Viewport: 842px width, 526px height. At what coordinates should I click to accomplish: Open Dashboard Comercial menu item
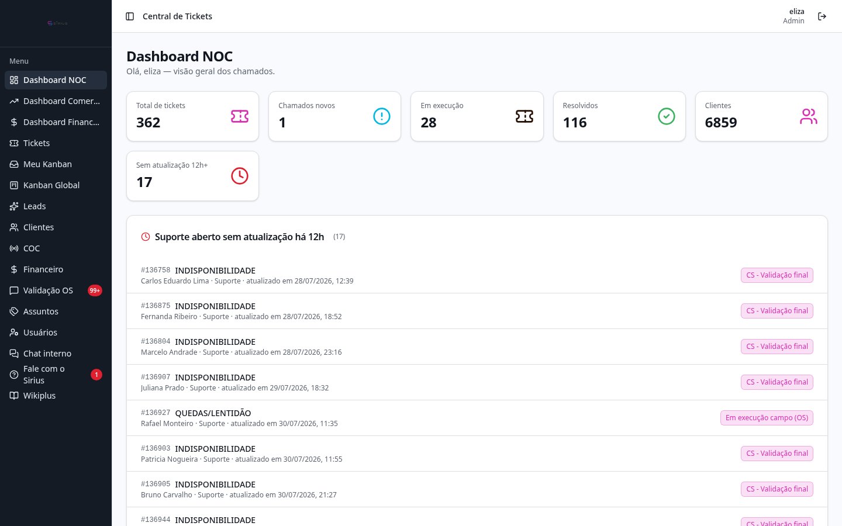coord(56,101)
